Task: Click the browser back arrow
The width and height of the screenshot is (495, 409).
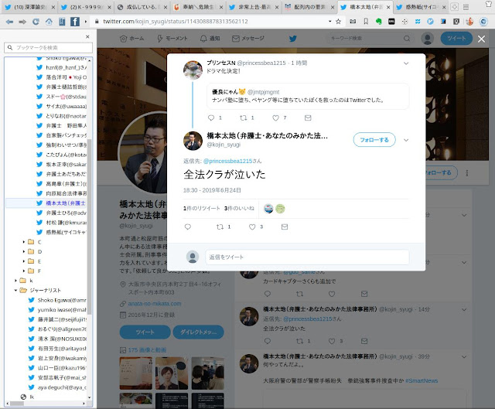Action: coord(9,22)
